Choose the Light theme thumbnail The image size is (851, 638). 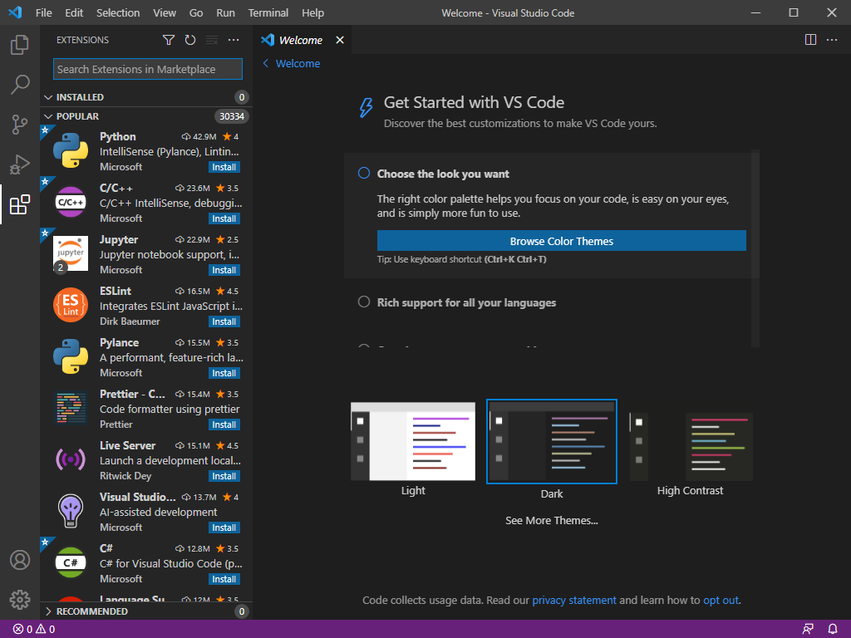click(413, 441)
